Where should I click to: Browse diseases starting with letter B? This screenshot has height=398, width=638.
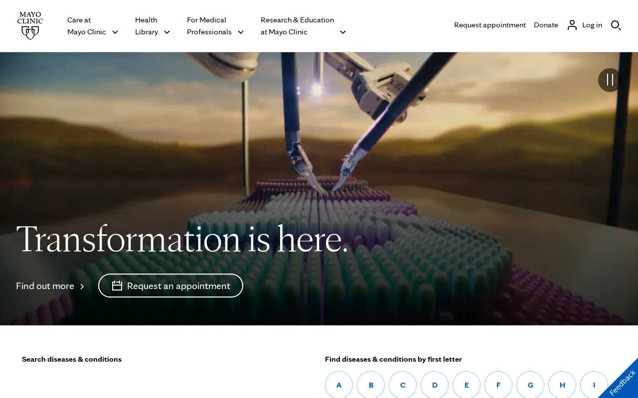tap(371, 385)
